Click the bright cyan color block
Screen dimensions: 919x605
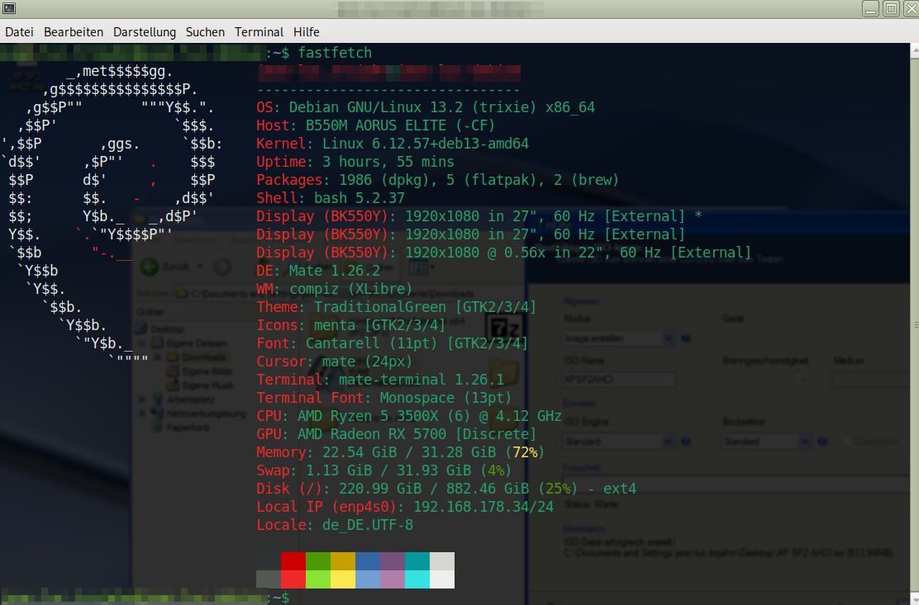tap(417, 579)
